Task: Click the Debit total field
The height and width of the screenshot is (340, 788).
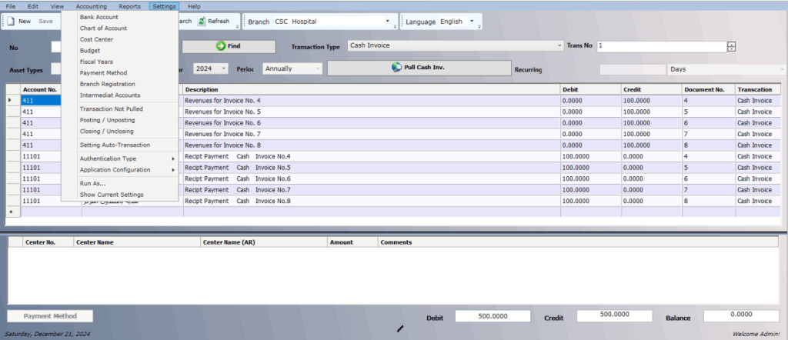Action: 492,316
